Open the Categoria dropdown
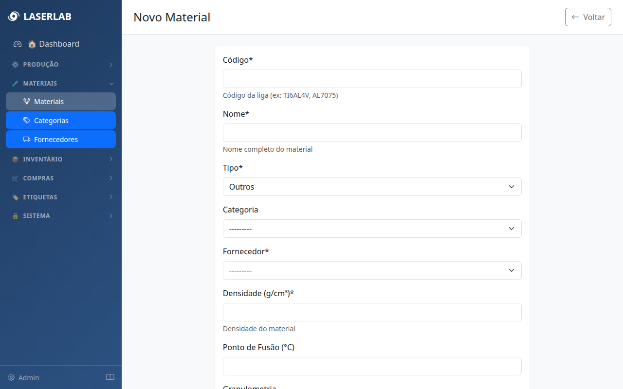This screenshot has width=623, height=389. click(x=372, y=229)
